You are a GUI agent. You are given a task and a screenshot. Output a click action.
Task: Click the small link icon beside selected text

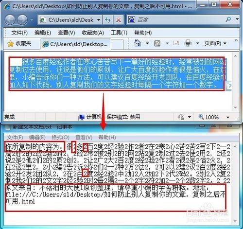tap(229, 86)
